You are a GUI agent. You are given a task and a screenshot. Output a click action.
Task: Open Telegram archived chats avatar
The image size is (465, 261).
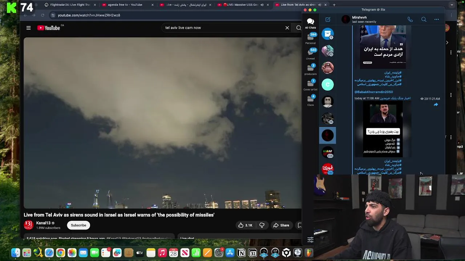pos(328,34)
